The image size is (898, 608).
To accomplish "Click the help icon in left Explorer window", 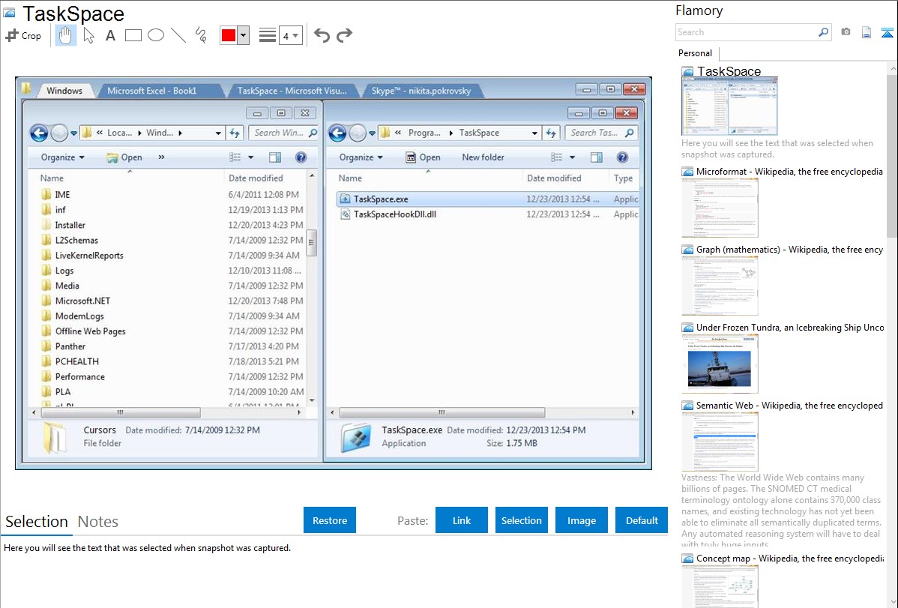I will point(301,157).
